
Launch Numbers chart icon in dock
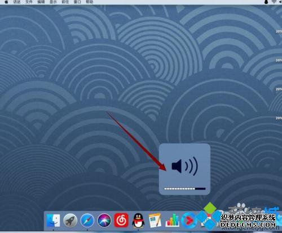(172, 221)
